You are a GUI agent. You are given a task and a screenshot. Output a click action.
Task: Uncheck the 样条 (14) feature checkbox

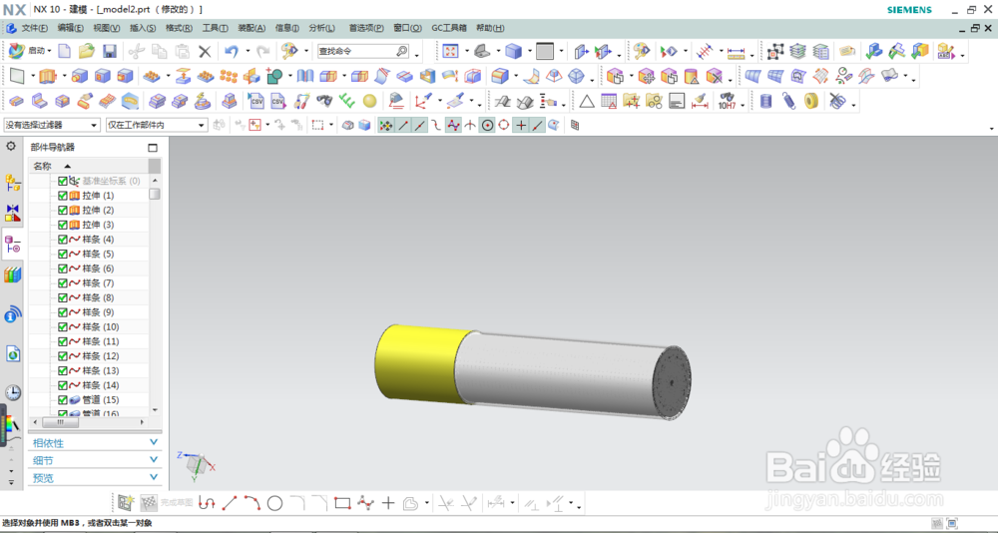pyautogui.click(x=62, y=385)
